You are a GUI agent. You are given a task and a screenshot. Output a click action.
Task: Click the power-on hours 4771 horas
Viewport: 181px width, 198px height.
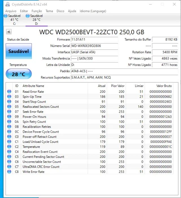pos(165,65)
